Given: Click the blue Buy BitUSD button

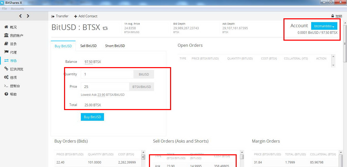Looking at the screenshot, I should [92, 117].
